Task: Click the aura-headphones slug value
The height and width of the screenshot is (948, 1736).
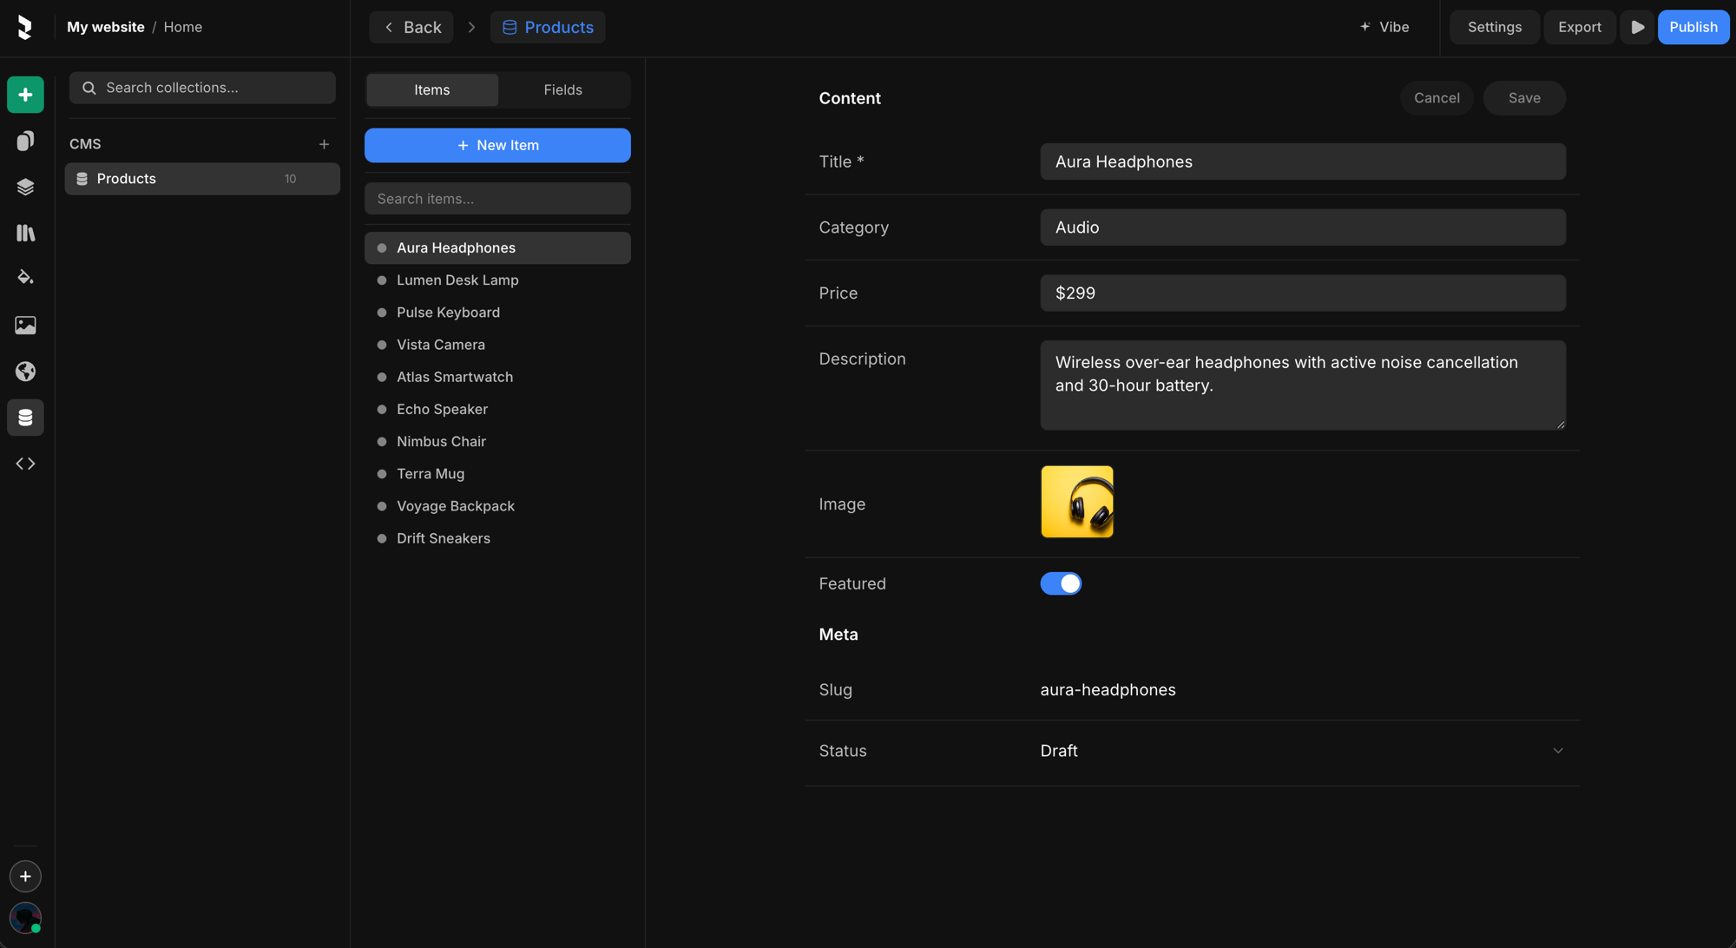Action: point(1108,690)
